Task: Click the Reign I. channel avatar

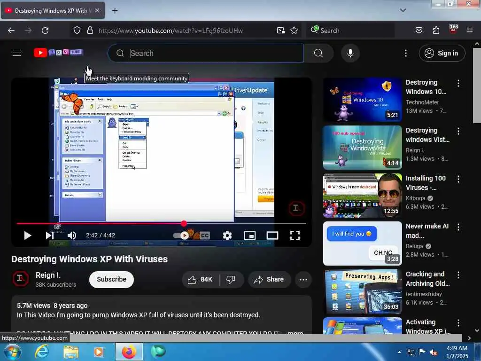Action: tap(21, 279)
